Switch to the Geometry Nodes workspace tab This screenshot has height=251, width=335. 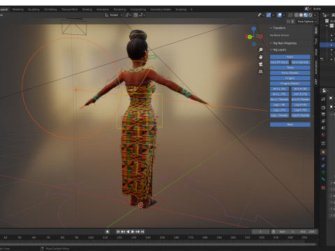coord(161,10)
